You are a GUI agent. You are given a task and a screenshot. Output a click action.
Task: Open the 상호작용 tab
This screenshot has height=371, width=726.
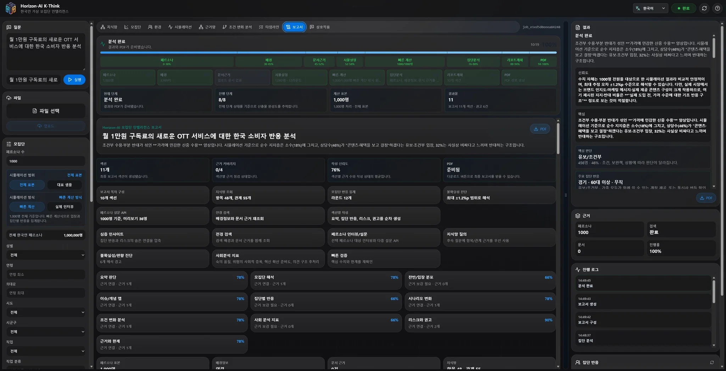[x=320, y=27]
